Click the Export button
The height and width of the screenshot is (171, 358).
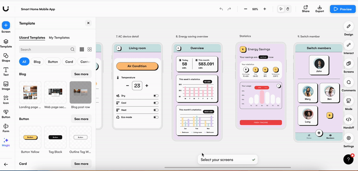pos(320,9)
